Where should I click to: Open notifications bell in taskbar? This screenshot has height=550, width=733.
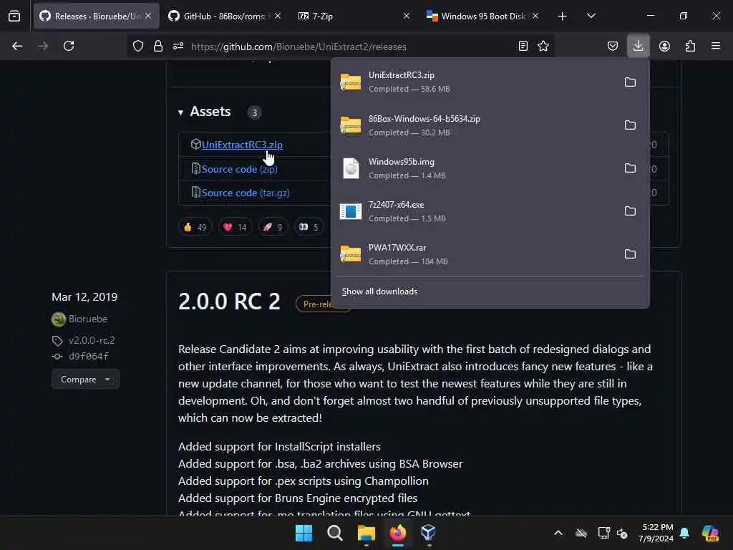tap(685, 533)
